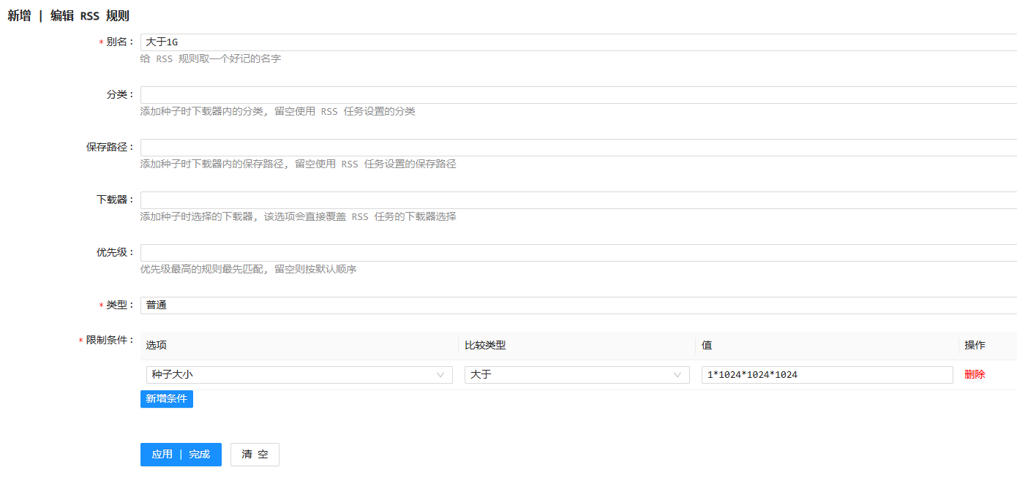Click the 值 column header
The width and height of the screenshot is (1017, 478).
coord(707,345)
